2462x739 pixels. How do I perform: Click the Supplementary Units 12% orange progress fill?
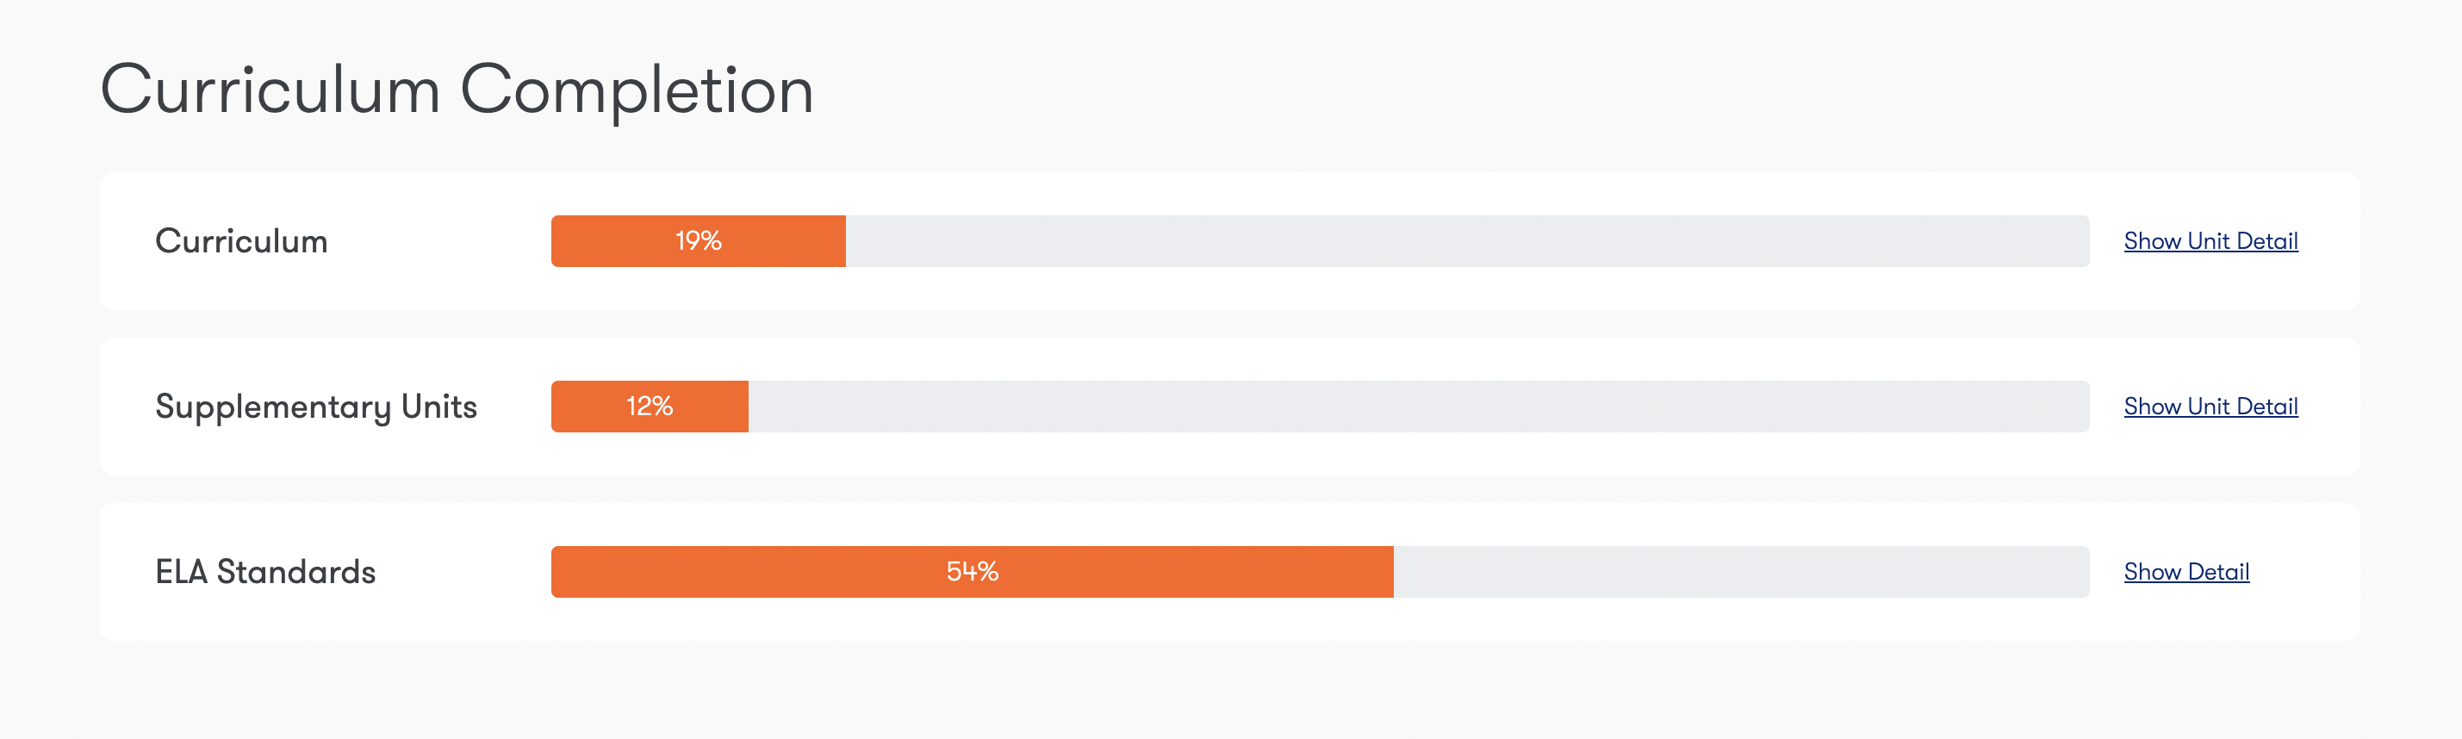click(650, 407)
